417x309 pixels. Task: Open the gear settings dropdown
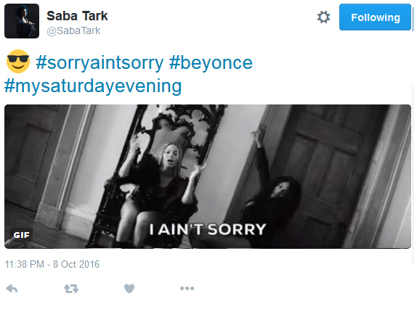coord(323,17)
